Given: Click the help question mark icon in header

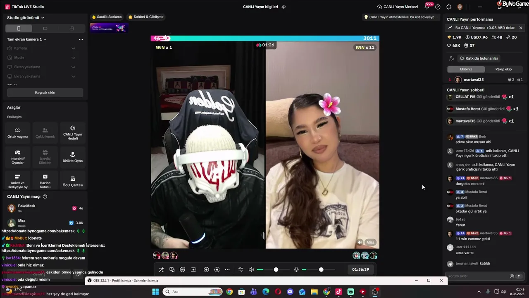Looking at the screenshot, I should click(x=438, y=7).
